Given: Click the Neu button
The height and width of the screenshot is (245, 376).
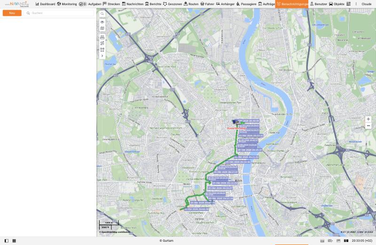Looking at the screenshot, I should pos(12,13).
